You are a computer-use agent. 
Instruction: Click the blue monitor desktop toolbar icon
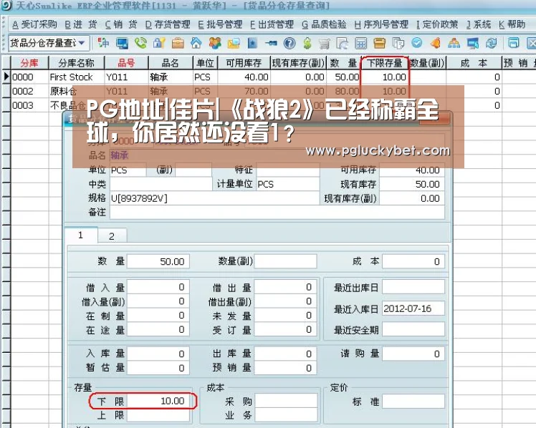(122, 43)
